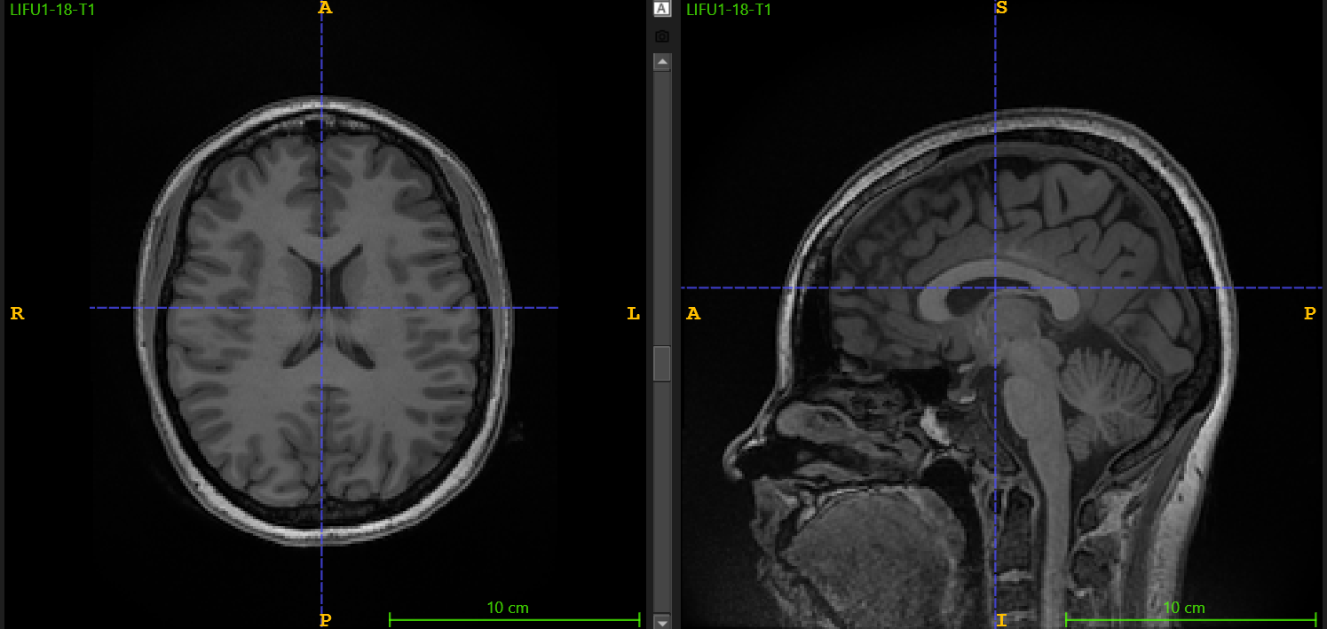Select the posterior "P" marker below the axial slice
1327x629 pixels.
coord(325,620)
